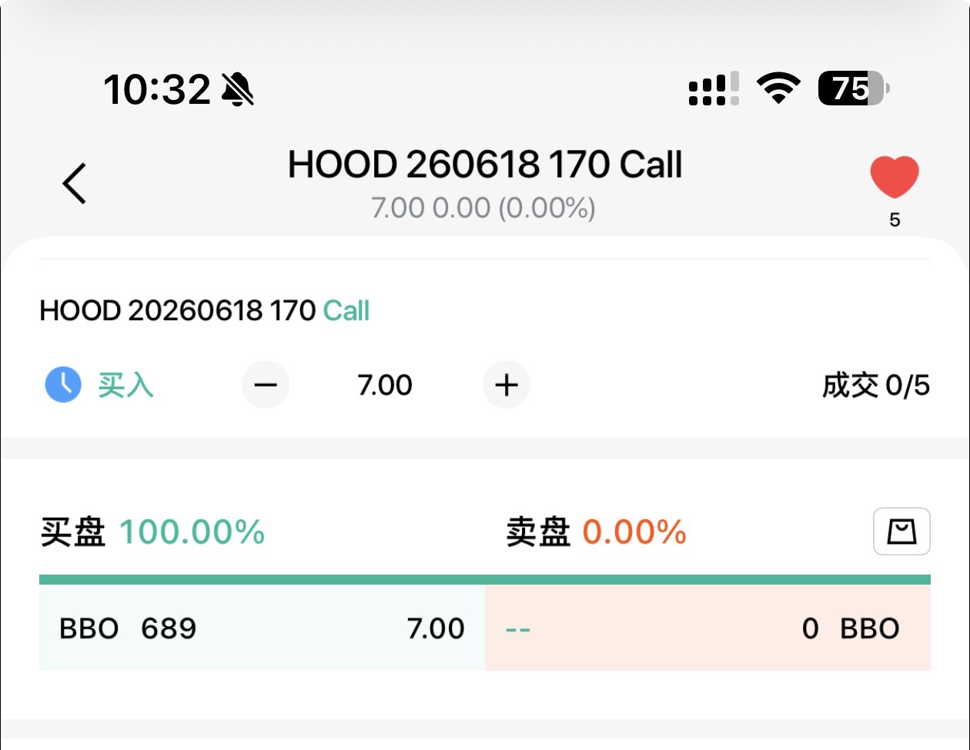Increase price with the plus button

[506, 385]
